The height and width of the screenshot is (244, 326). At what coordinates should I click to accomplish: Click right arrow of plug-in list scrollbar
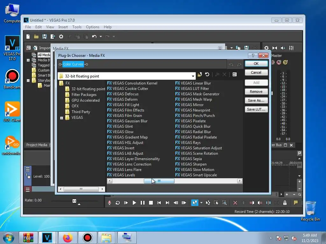coord(240,181)
